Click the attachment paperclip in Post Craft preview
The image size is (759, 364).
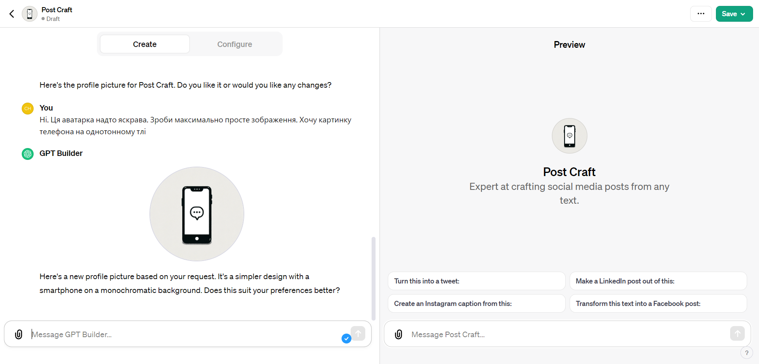coord(398,334)
